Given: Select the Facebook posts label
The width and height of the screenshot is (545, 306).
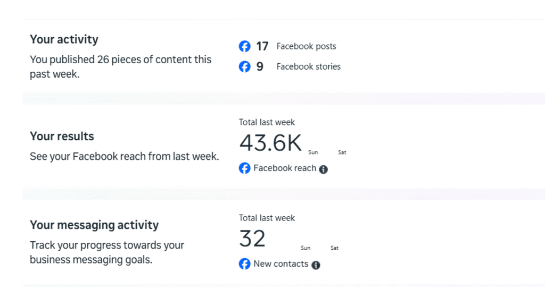Looking at the screenshot, I should coord(306,46).
